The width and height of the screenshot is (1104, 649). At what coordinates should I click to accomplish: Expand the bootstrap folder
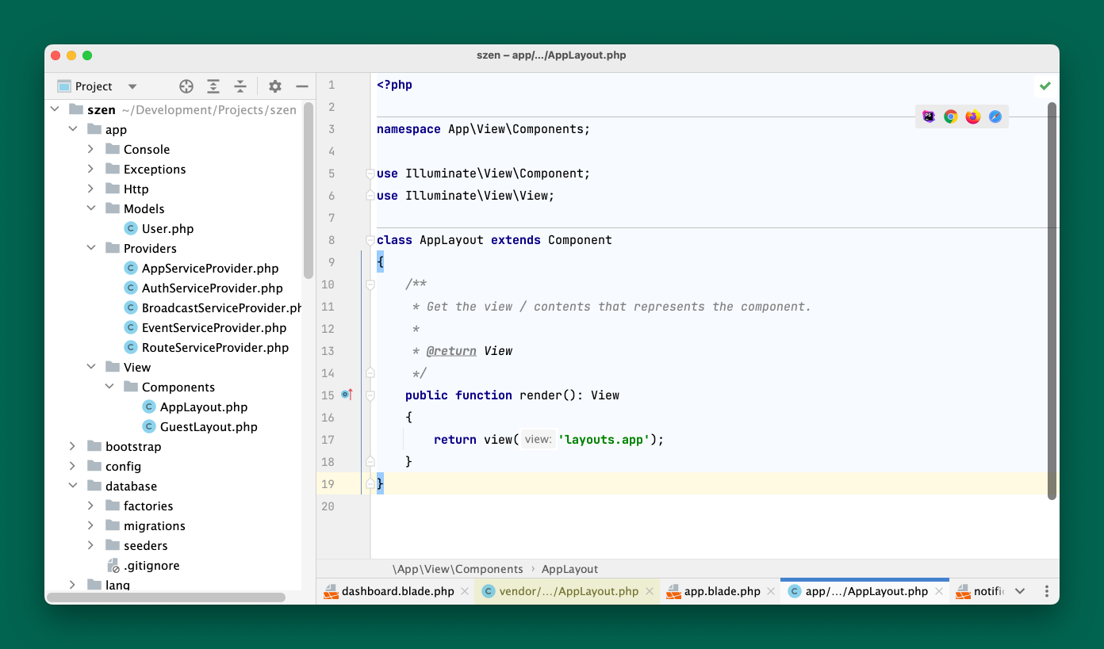point(72,446)
